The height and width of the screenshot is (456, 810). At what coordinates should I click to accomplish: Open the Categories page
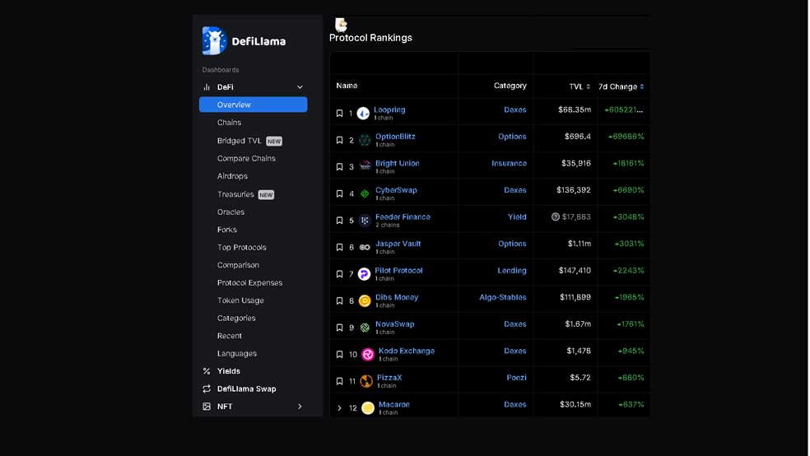pyautogui.click(x=236, y=318)
